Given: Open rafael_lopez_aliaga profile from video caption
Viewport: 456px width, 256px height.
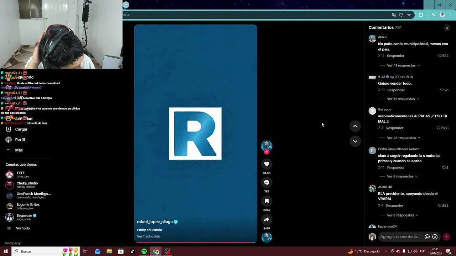Looking at the screenshot, I should coord(155,222).
